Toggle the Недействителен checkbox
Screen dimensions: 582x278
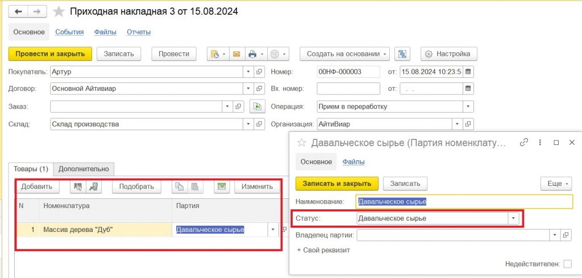pyautogui.click(x=567, y=264)
